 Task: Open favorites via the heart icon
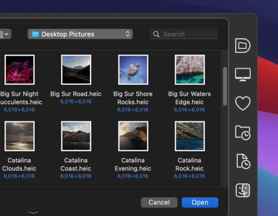coord(242,104)
